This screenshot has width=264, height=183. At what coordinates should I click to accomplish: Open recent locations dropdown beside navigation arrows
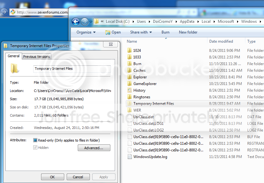coord(91,22)
